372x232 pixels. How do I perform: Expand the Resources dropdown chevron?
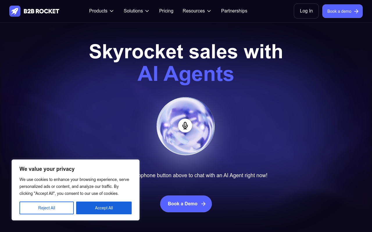click(209, 11)
